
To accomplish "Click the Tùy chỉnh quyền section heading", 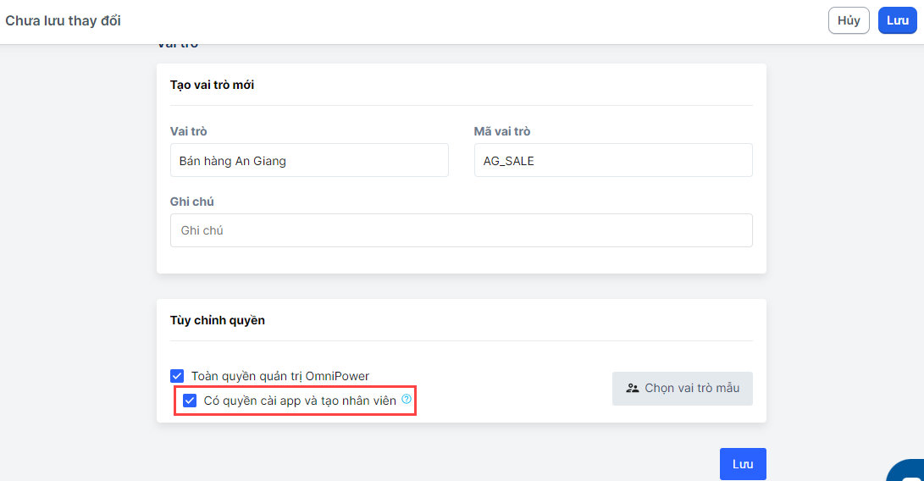I will 218,320.
